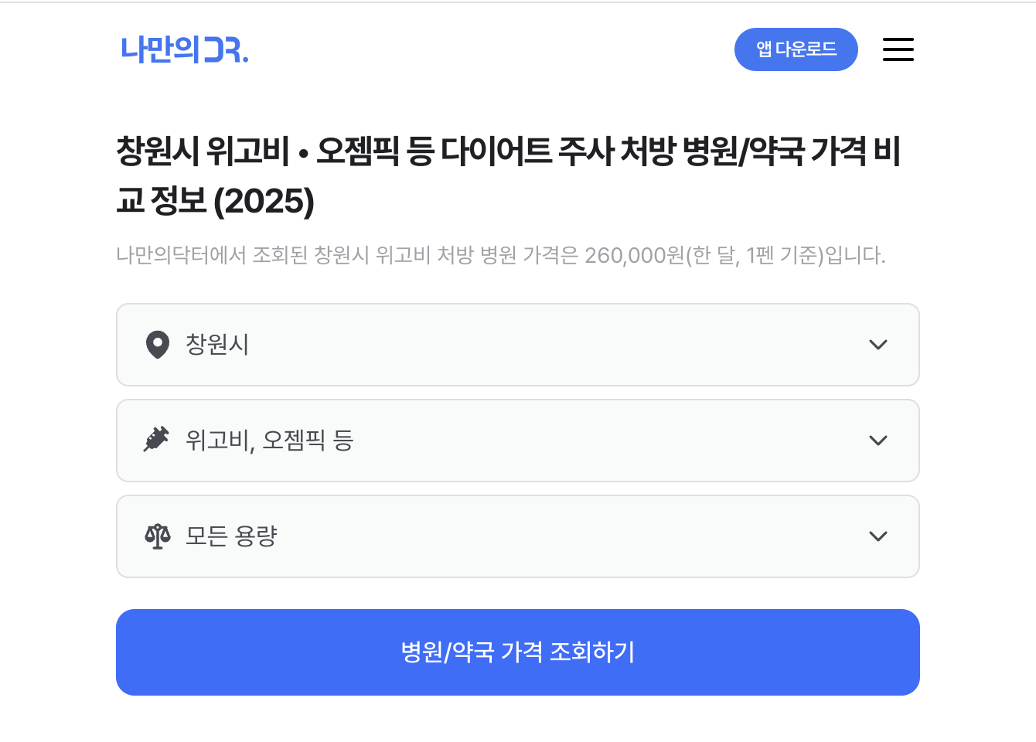This screenshot has width=1036, height=742.
Task: Click the medication selection field
Action: pyautogui.click(x=517, y=441)
